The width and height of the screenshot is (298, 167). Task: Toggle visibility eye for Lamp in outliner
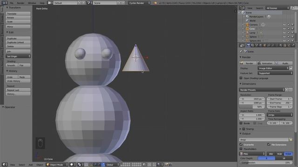(x=284, y=33)
